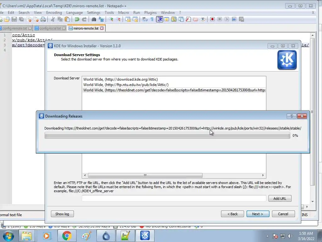Click the Paste clipboard icon
322x242 pixels.
click(67, 19)
